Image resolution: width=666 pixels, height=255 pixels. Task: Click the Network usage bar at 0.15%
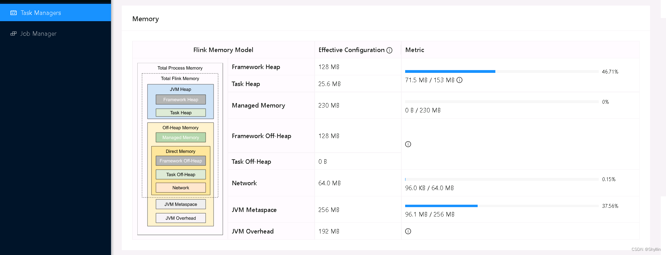tap(502, 179)
